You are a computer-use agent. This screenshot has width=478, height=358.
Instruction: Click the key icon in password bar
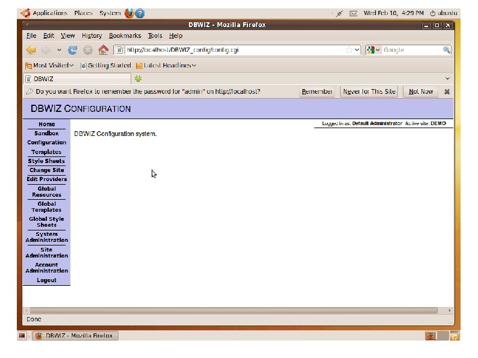[29, 91]
